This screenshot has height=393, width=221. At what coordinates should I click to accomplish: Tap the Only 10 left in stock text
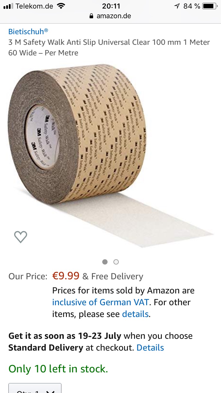point(58,369)
